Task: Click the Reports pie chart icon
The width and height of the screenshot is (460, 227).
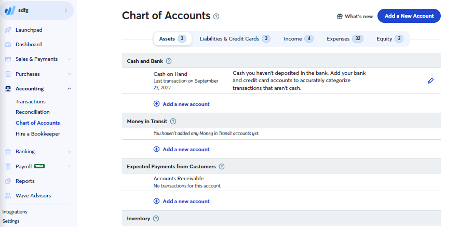Action: 8,181
